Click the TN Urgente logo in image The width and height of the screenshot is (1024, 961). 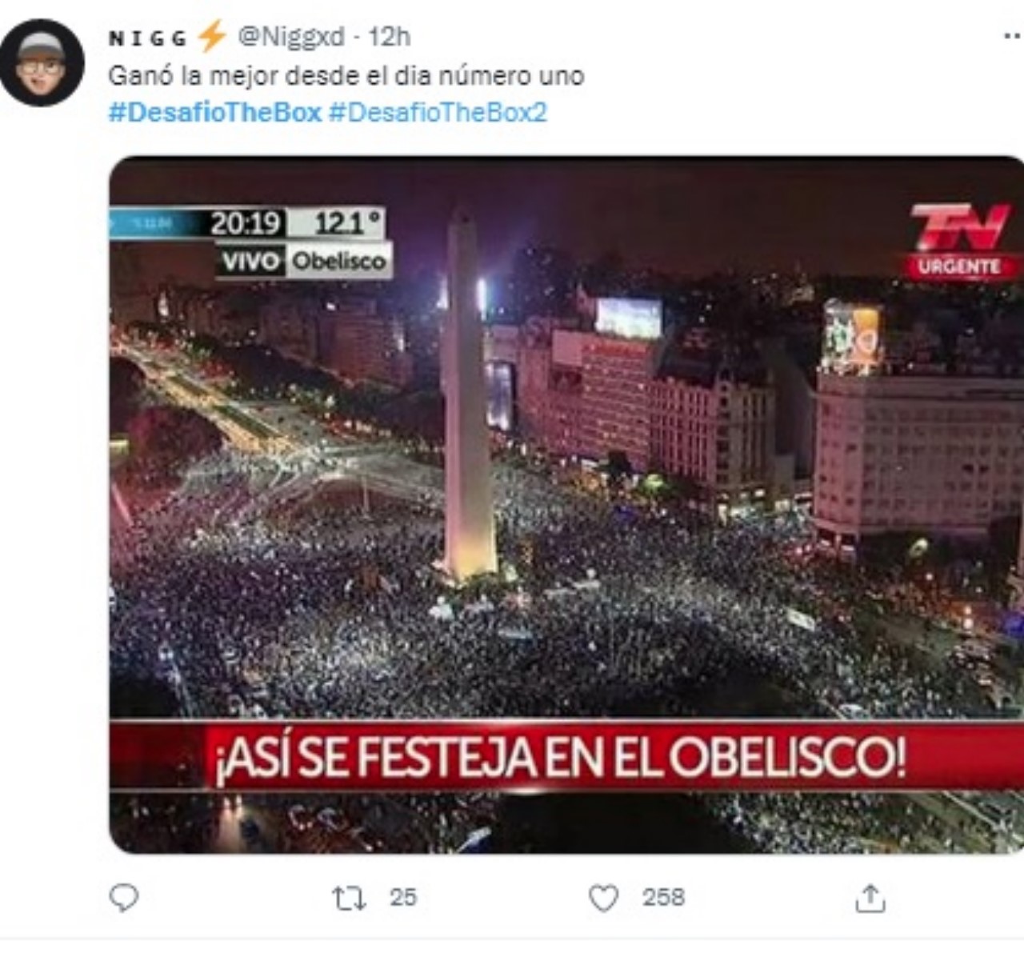pos(962,240)
